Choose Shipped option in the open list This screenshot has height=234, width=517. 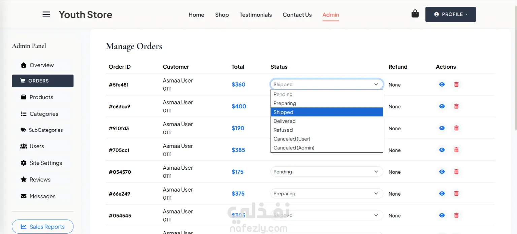[x=327, y=112]
